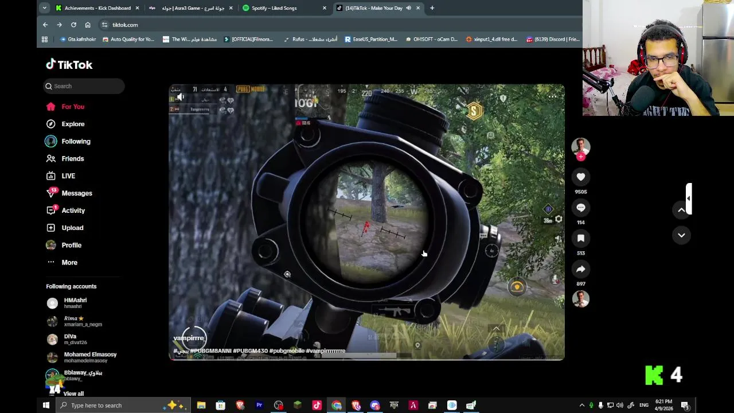Open the [OFFICIAL]Filmora bookmark
The width and height of the screenshot is (734, 413).
(248, 40)
